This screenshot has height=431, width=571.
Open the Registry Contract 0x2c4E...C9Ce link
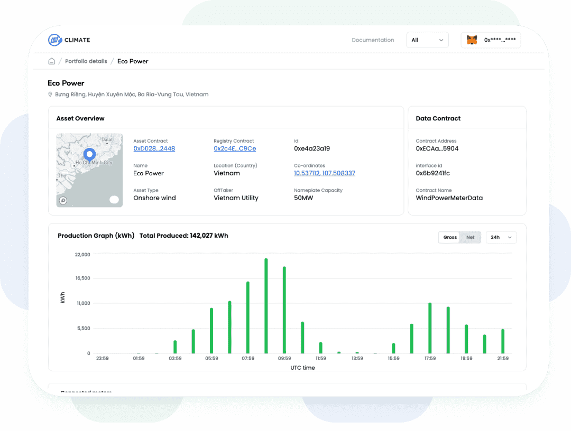[x=235, y=148]
